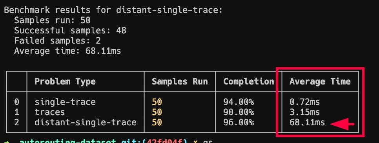379x143 pixels.
Task: Click the 94.00% completion value
Action: pos(239,102)
